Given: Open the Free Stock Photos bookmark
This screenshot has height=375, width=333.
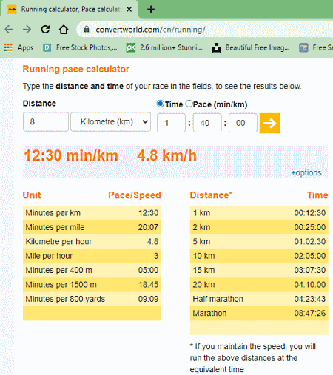Looking at the screenshot, I should pos(80,47).
